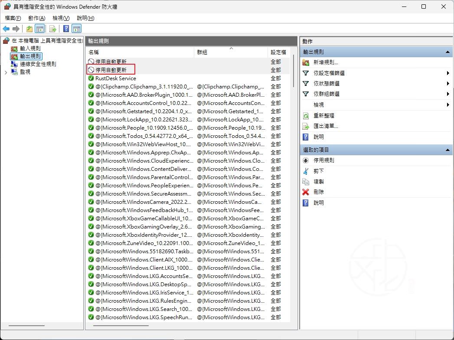Collapse the 輸出規則 actions section
The image size is (454, 340).
point(447,52)
